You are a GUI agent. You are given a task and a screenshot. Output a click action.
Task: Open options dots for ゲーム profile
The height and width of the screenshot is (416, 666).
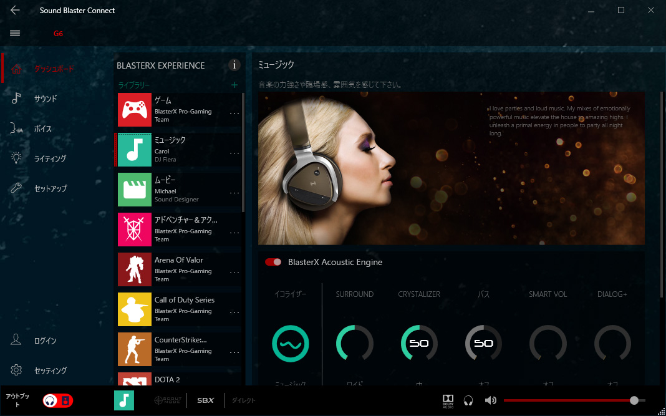tap(234, 113)
